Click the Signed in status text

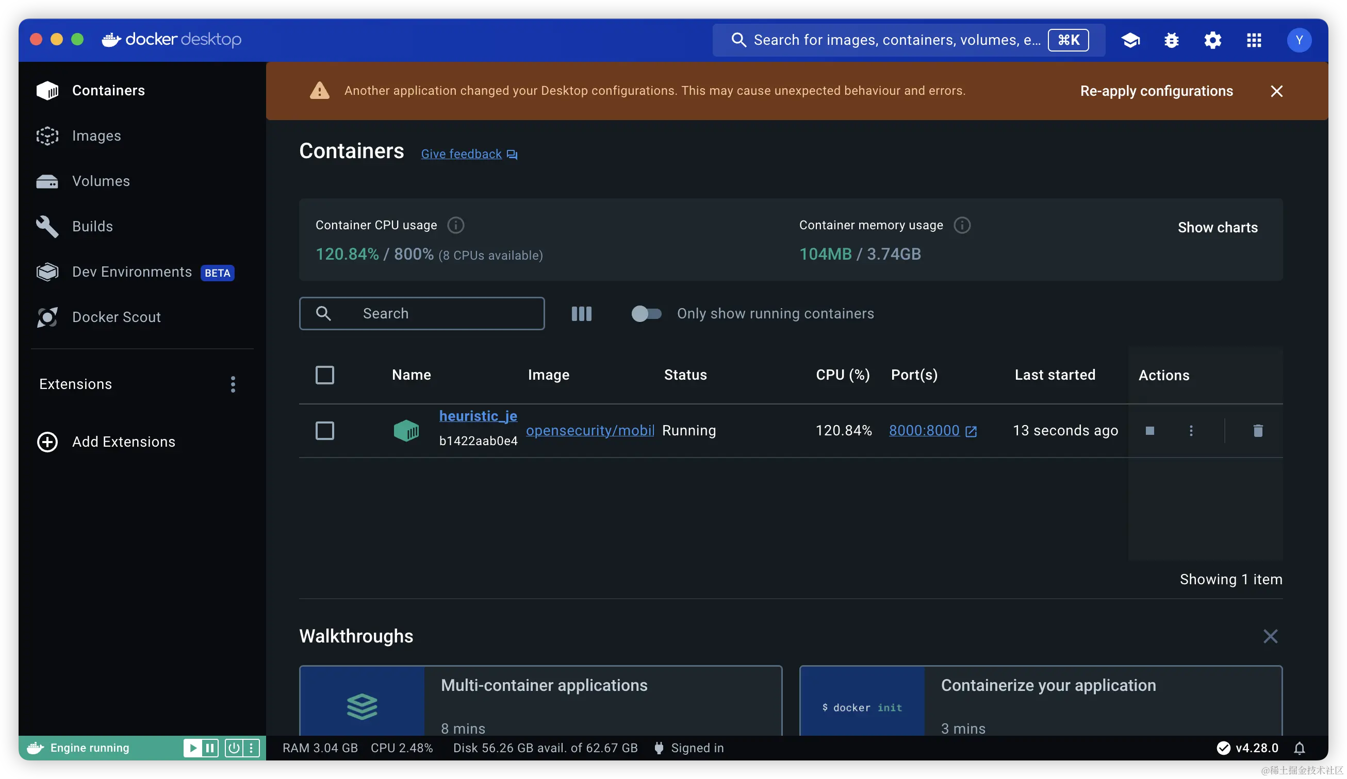[697, 748]
